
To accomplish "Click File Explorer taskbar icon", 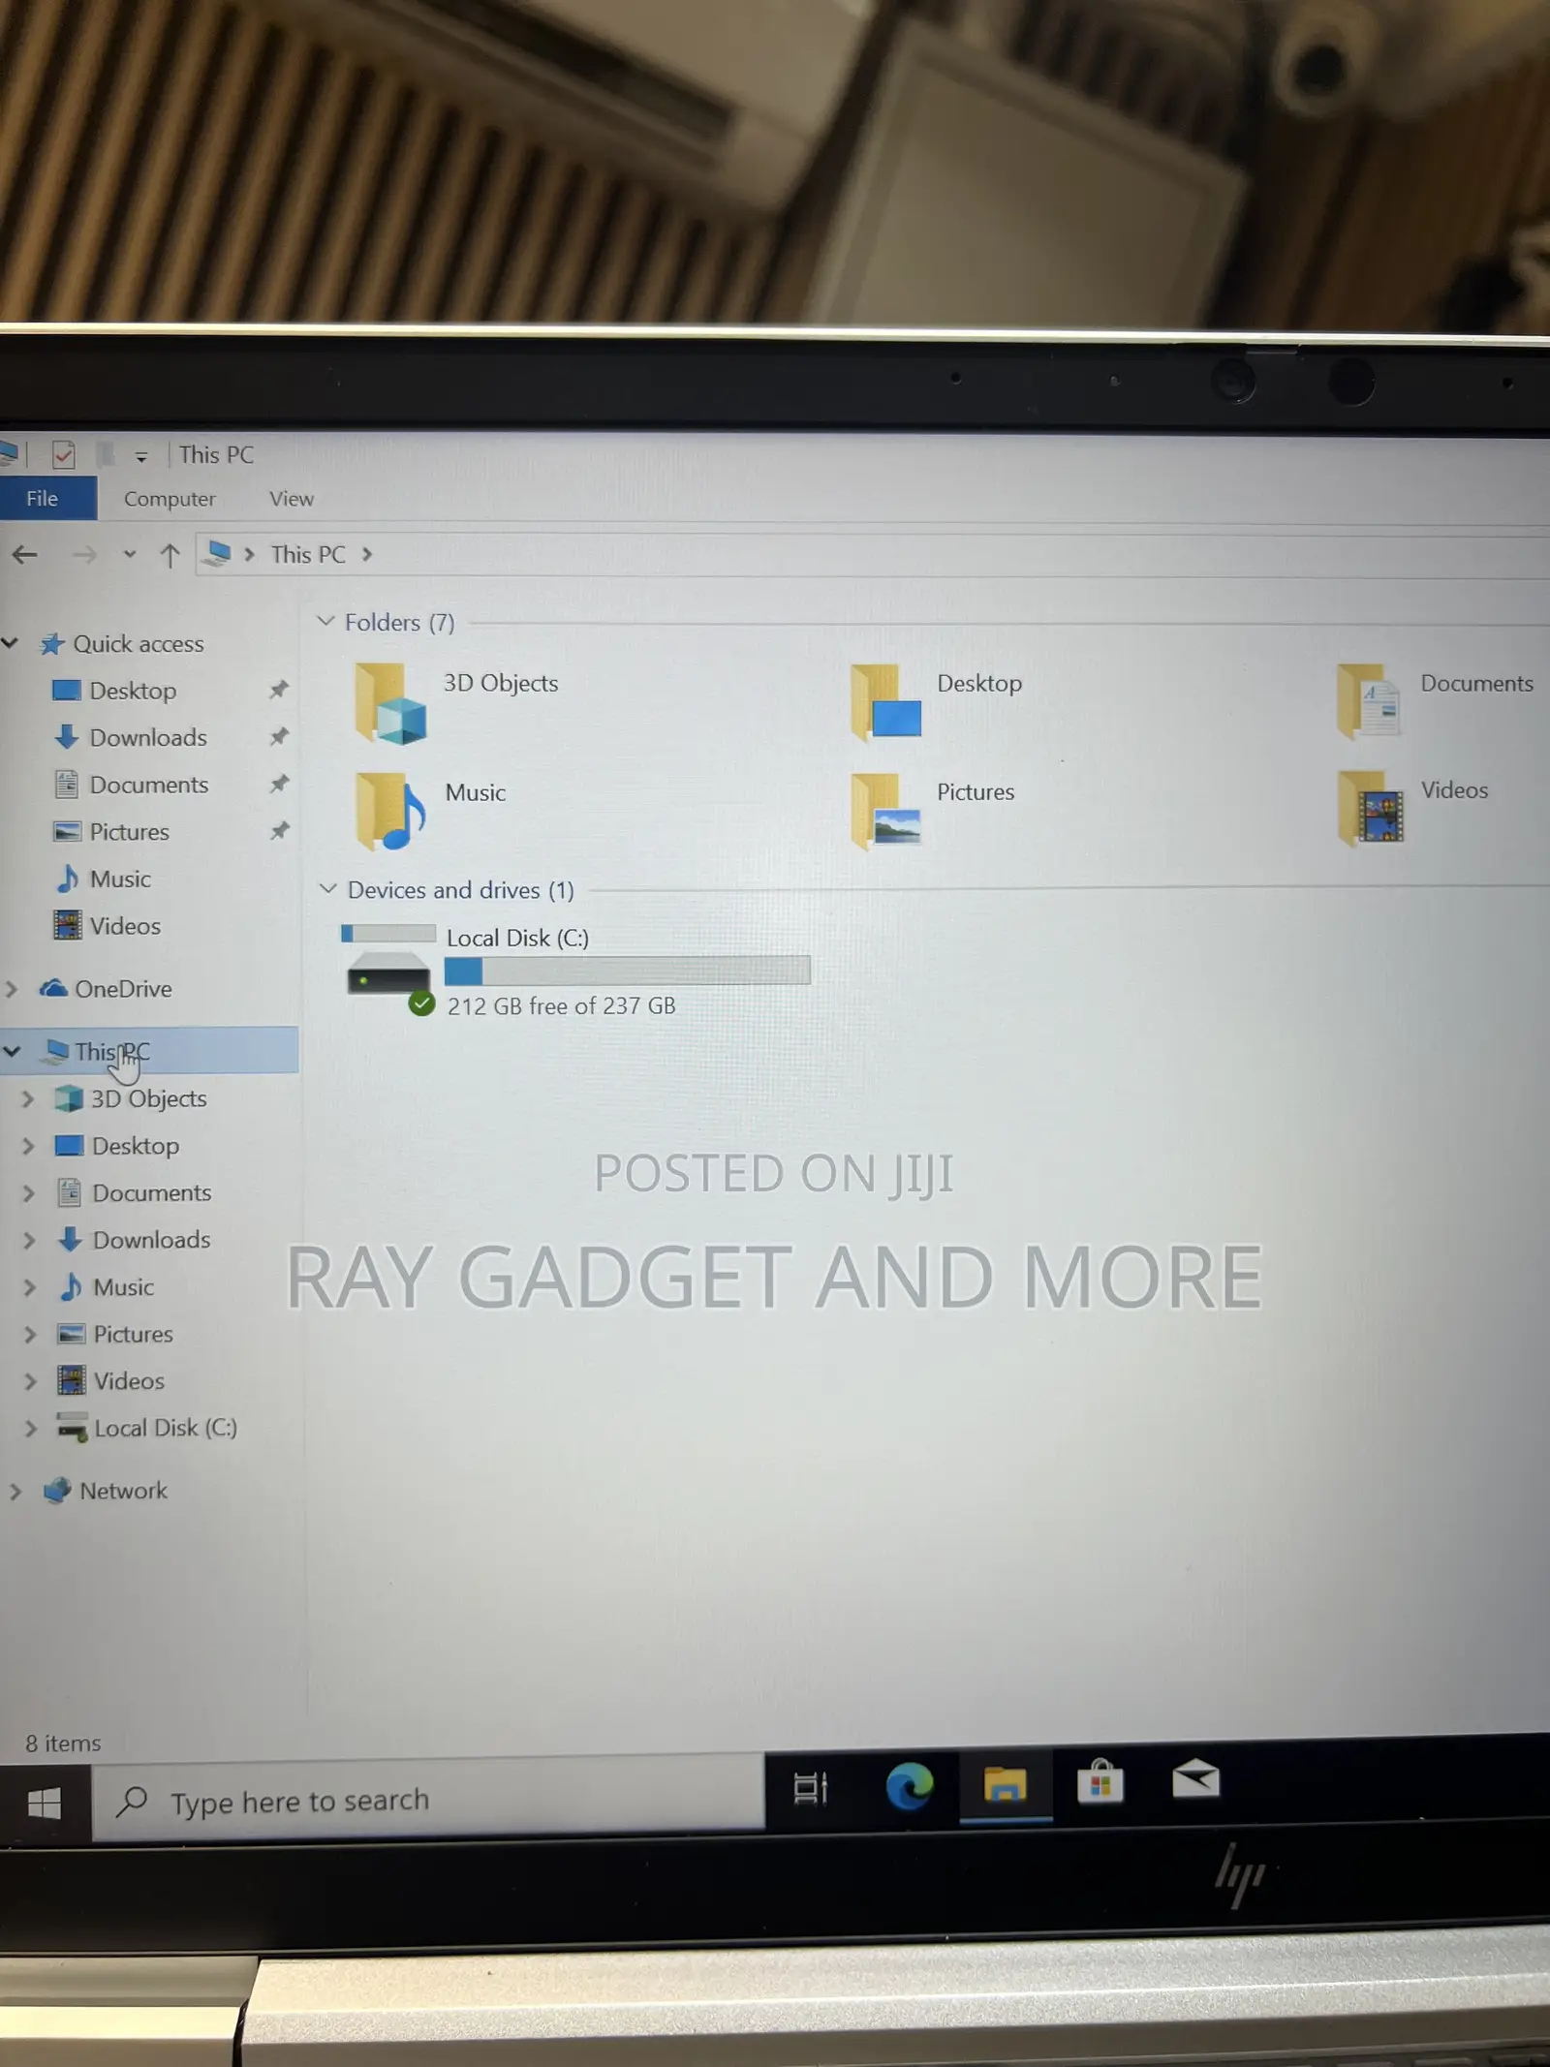I will [x=1006, y=1784].
